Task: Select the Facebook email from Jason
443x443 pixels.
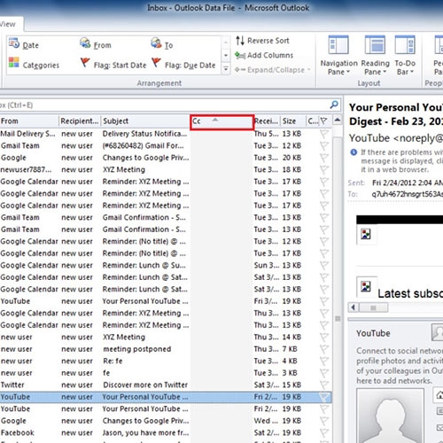Action: click(166, 432)
